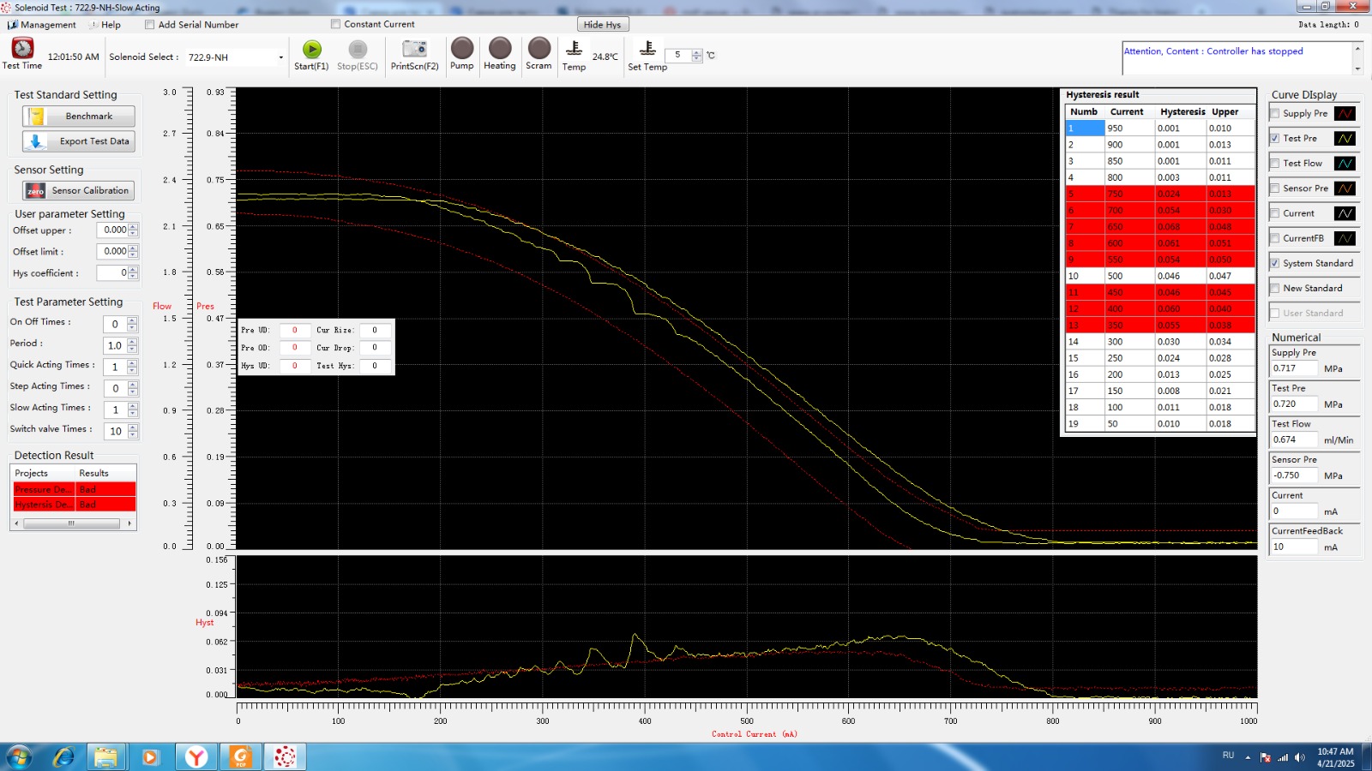The height and width of the screenshot is (771, 1372).
Task: Click the Hide Hys button
Action: (602, 25)
